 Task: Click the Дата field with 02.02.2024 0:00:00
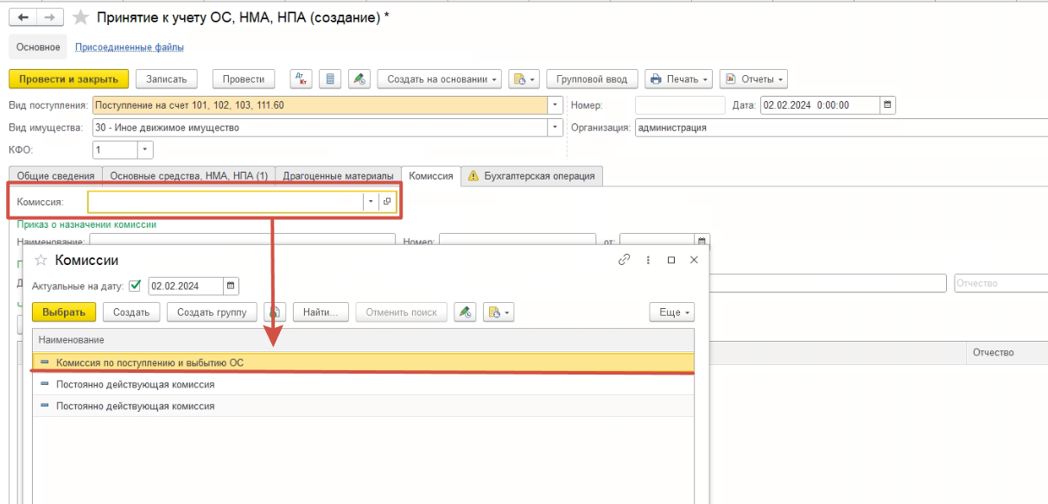819,105
